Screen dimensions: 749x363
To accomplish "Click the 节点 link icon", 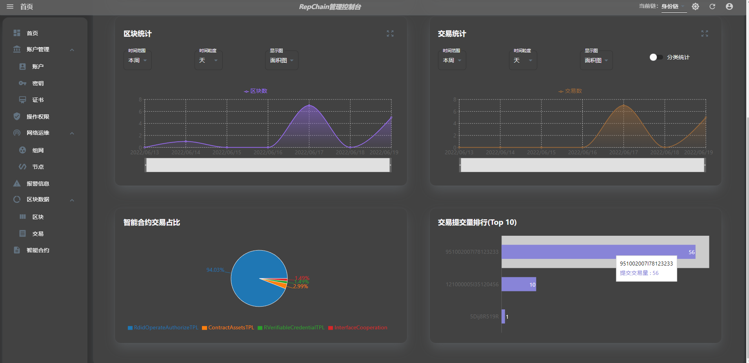I will click(x=23, y=167).
